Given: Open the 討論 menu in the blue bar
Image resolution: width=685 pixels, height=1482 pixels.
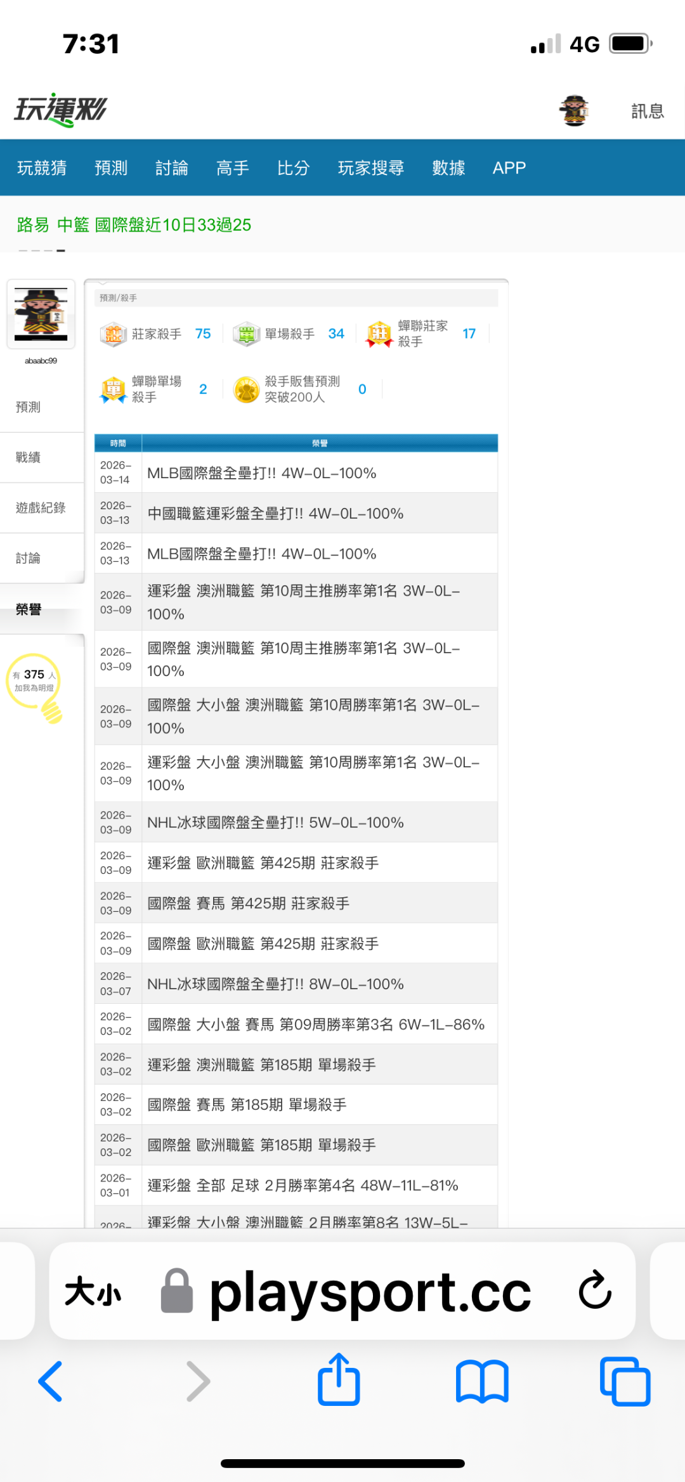Looking at the screenshot, I should [x=172, y=167].
